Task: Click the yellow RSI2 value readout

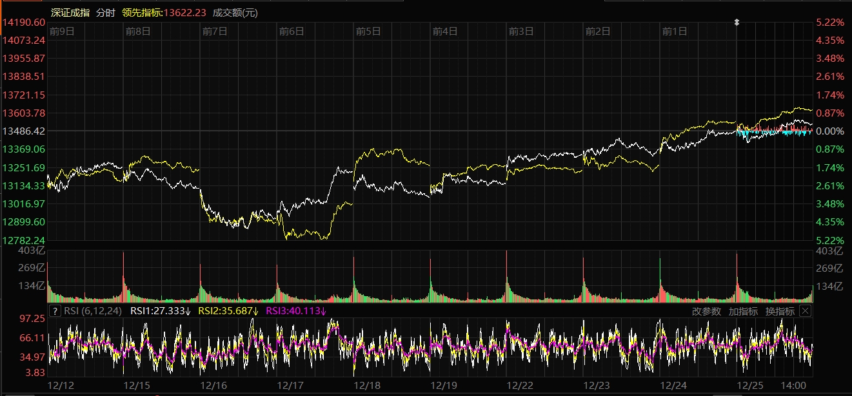Action: coord(228,311)
